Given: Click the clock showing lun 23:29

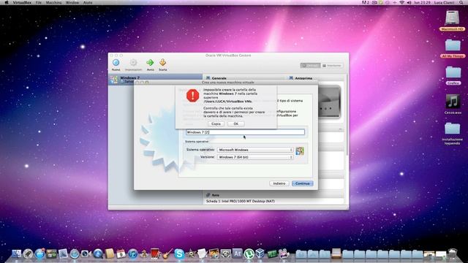Looking at the screenshot, I should (x=423, y=2).
